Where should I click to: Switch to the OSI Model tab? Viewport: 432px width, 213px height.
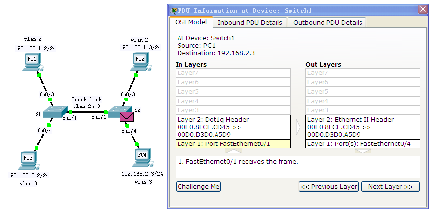coord(191,22)
